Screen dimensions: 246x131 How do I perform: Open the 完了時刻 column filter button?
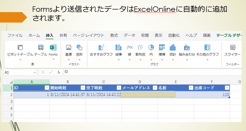tap(119, 88)
